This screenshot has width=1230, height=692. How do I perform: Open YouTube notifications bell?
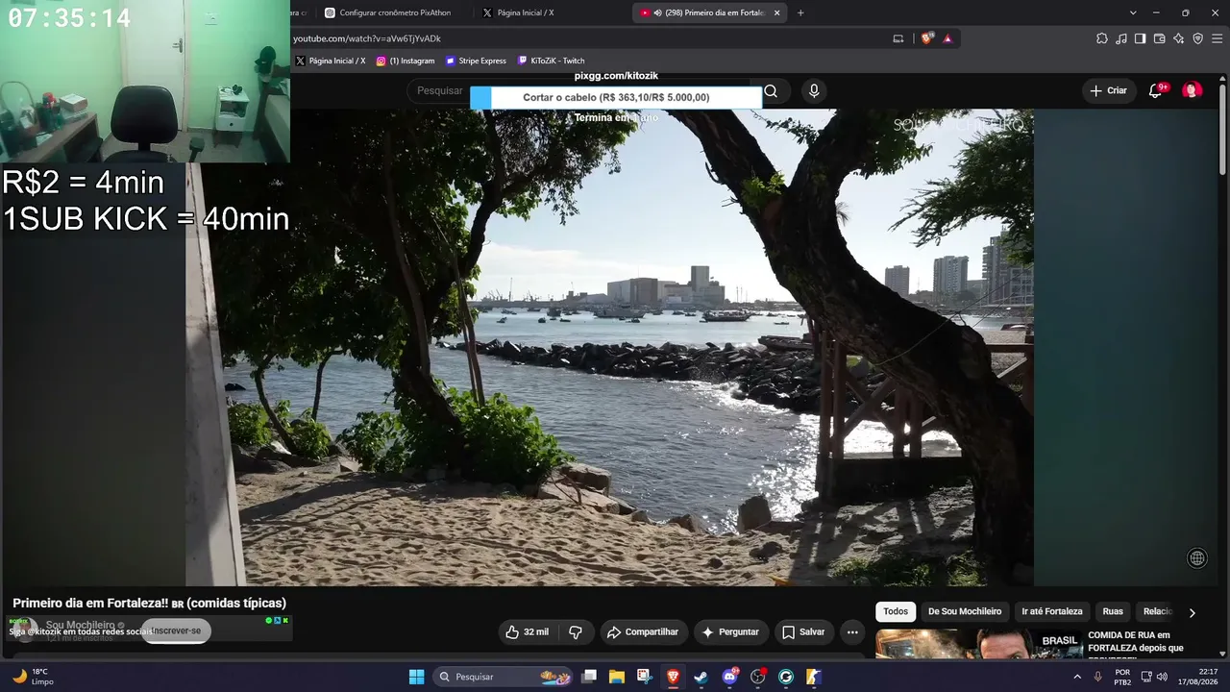(x=1156, y=90)
